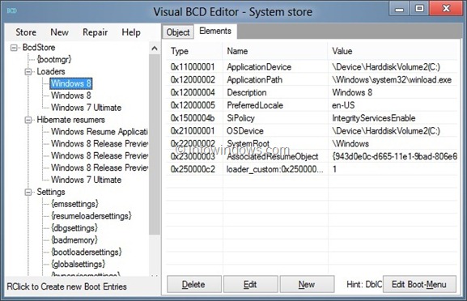467x301 pixels.
Task: Click type code 0x250000c2
Action: [193, 169]
